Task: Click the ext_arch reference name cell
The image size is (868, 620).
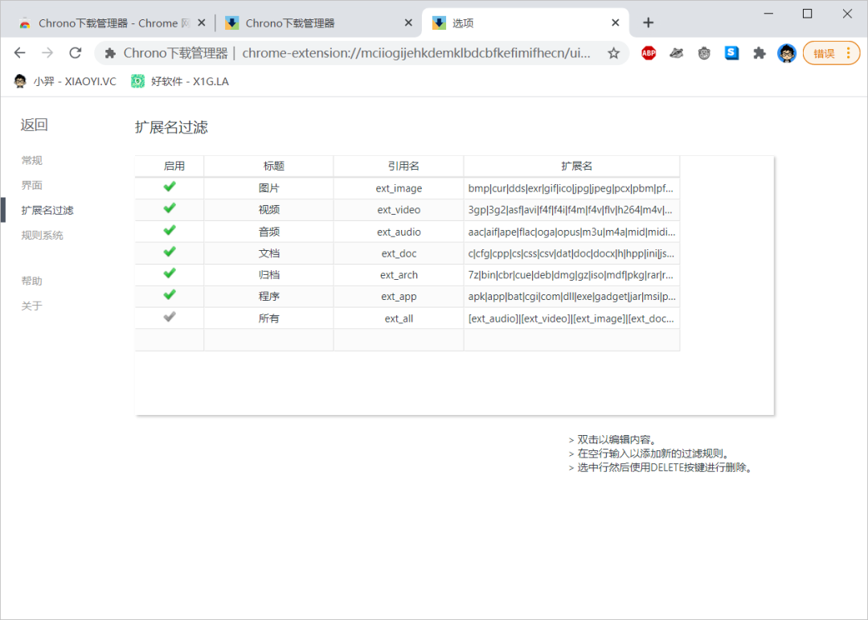Action: tap(399, 275)
